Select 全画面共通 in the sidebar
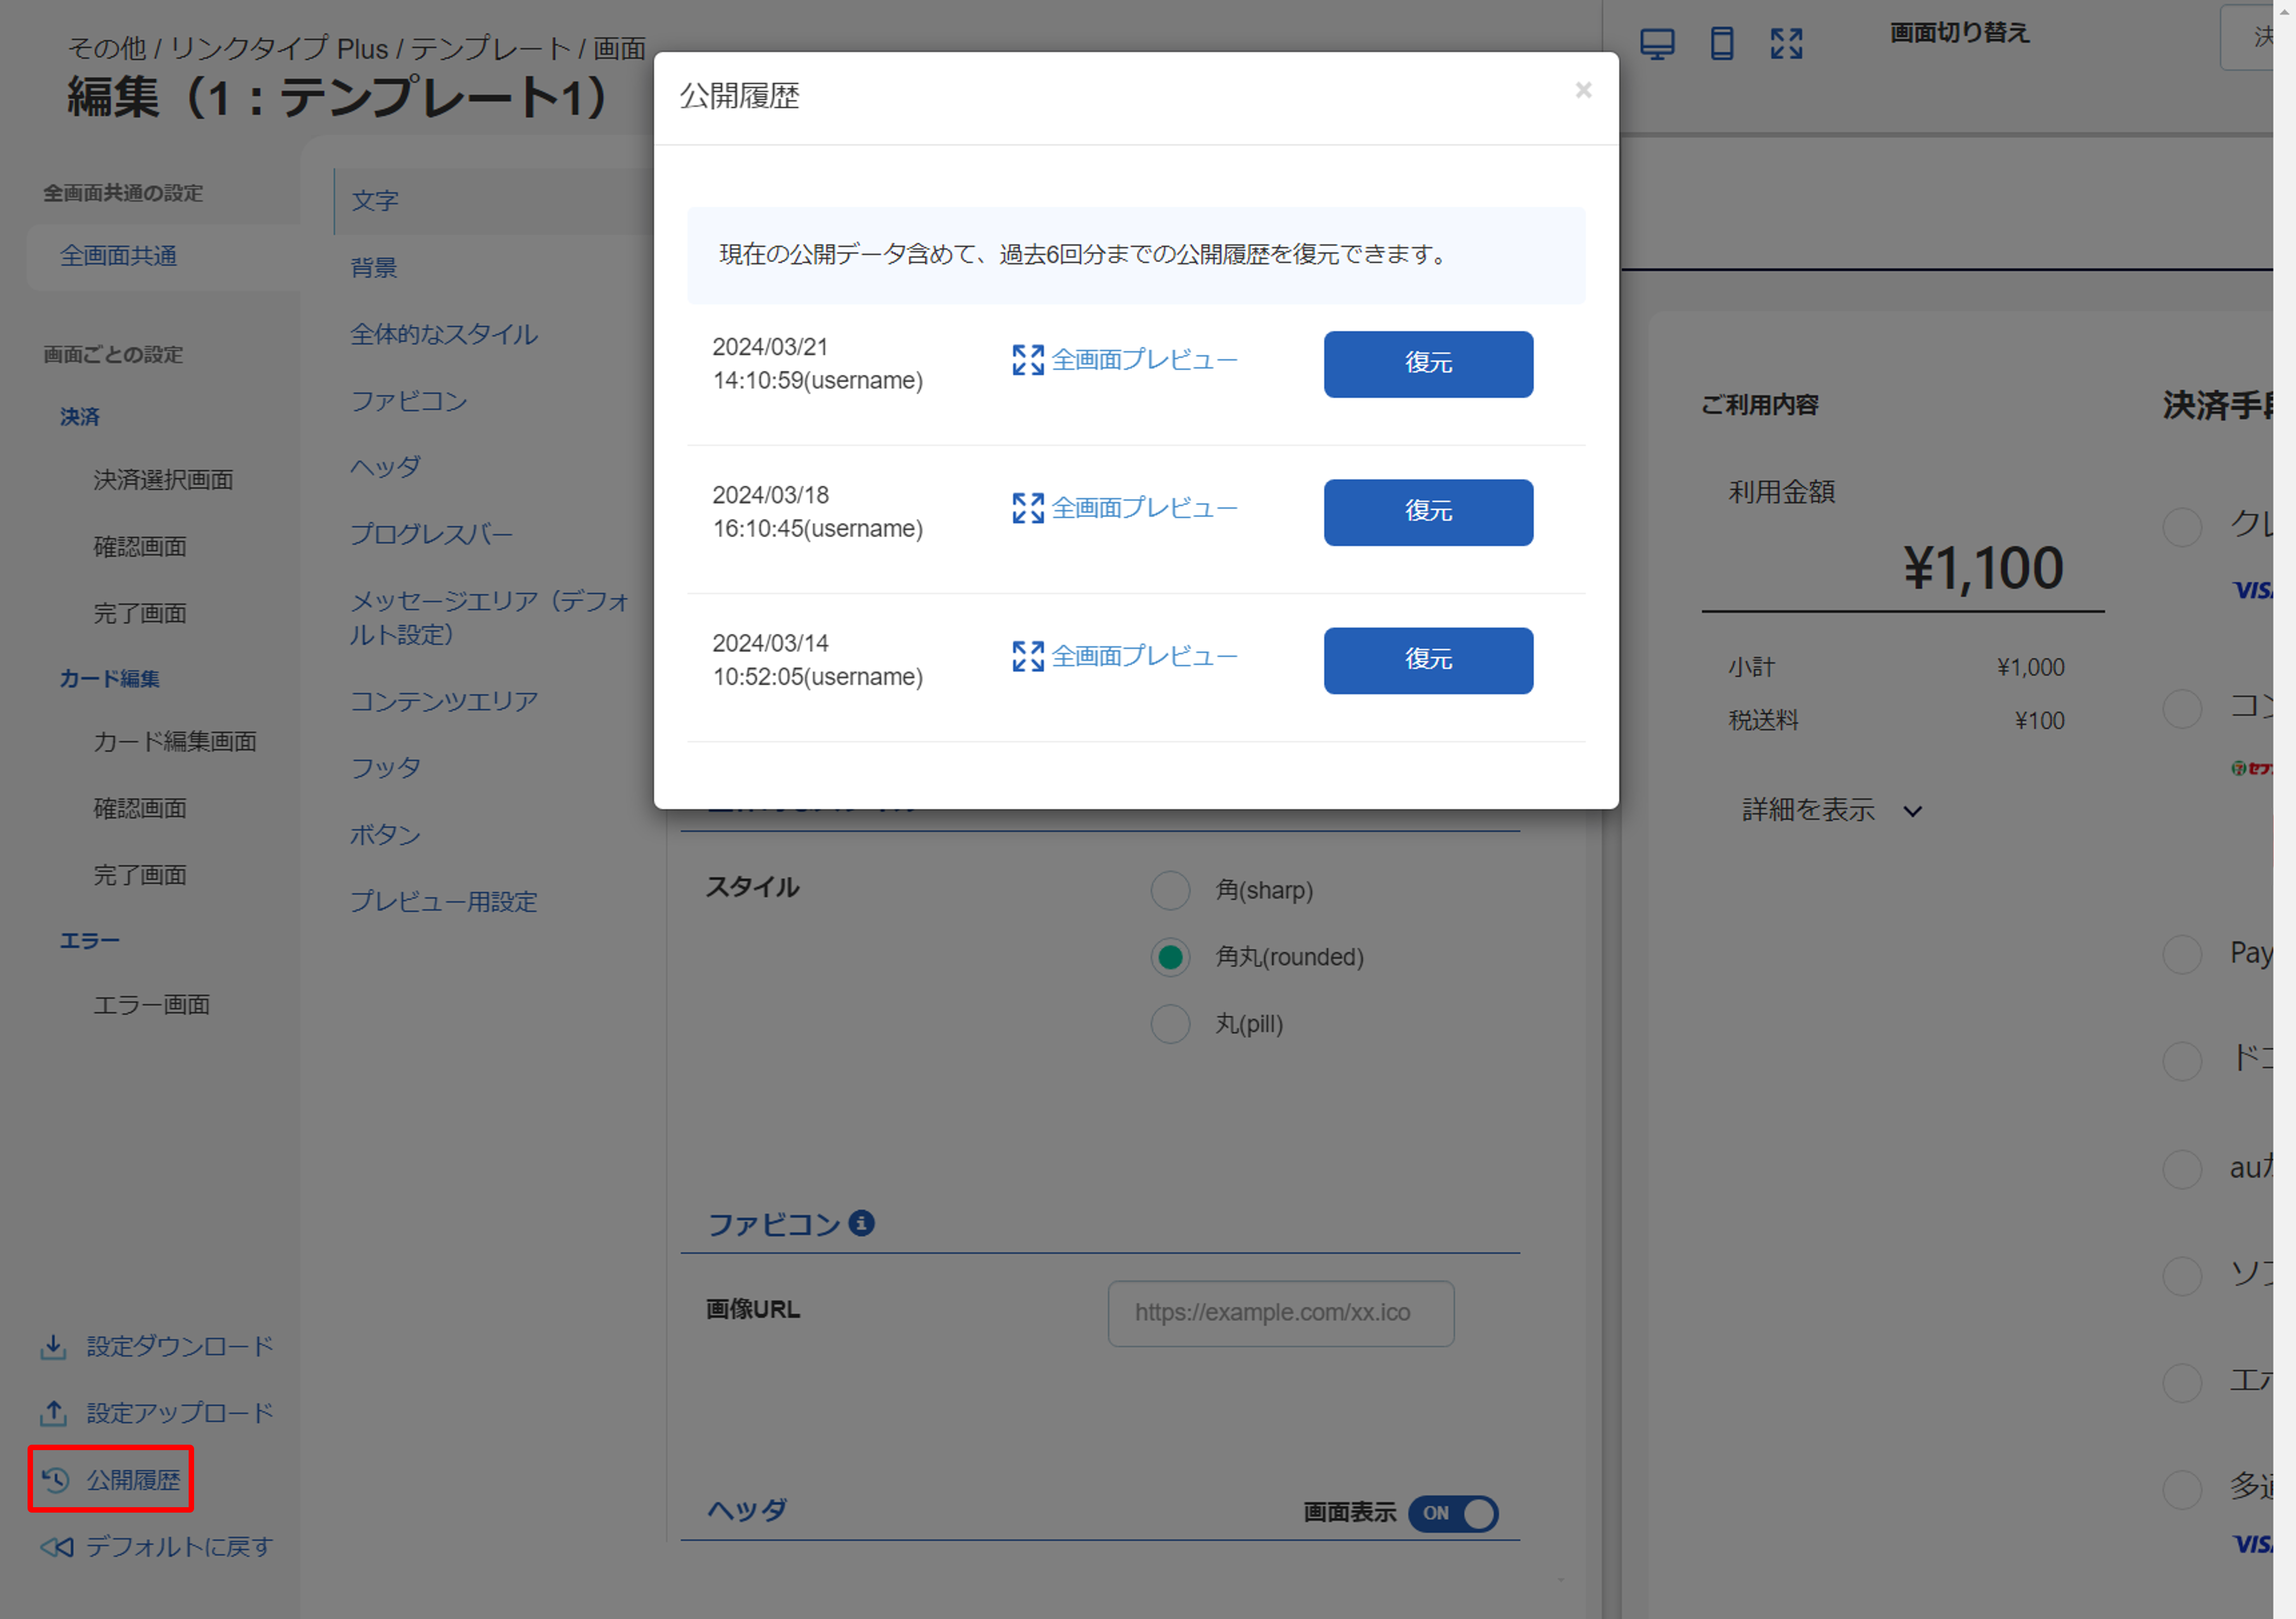This screenshot has height=1619, width=2296. tap(118, 256)
